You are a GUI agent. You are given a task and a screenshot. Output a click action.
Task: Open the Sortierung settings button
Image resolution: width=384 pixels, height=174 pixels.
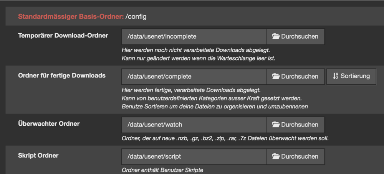click(351, 77)
